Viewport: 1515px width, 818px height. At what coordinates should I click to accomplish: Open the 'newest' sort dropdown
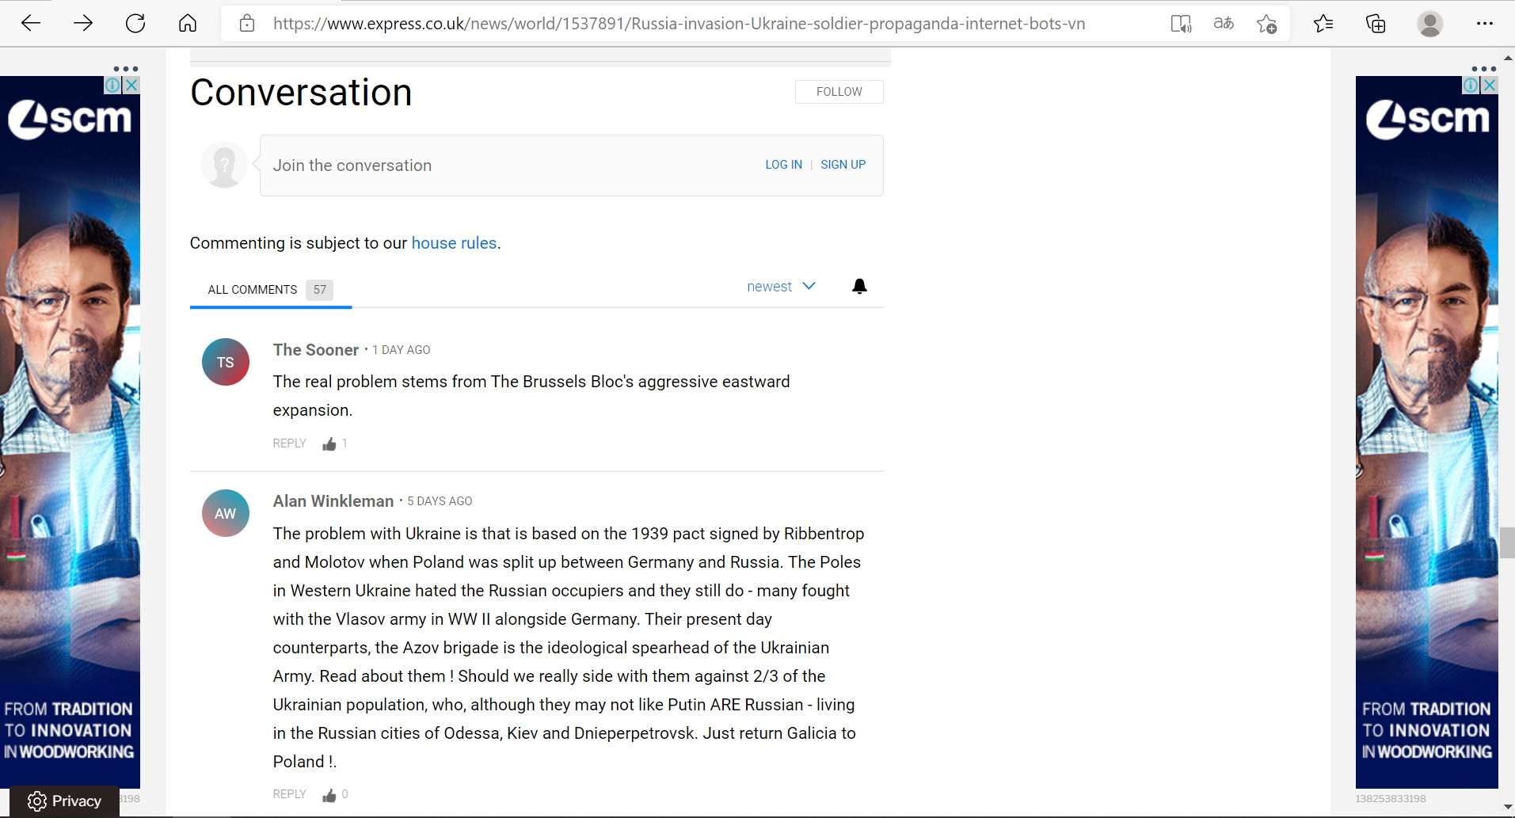pos(780,287)
